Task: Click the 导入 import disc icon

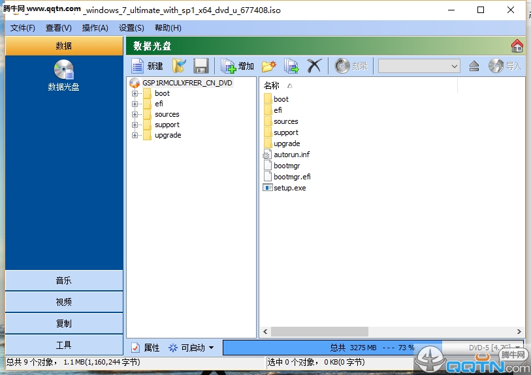Action: click(496, 66)
